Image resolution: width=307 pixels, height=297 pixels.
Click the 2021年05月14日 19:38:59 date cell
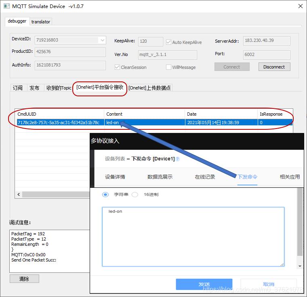(221, 123)
